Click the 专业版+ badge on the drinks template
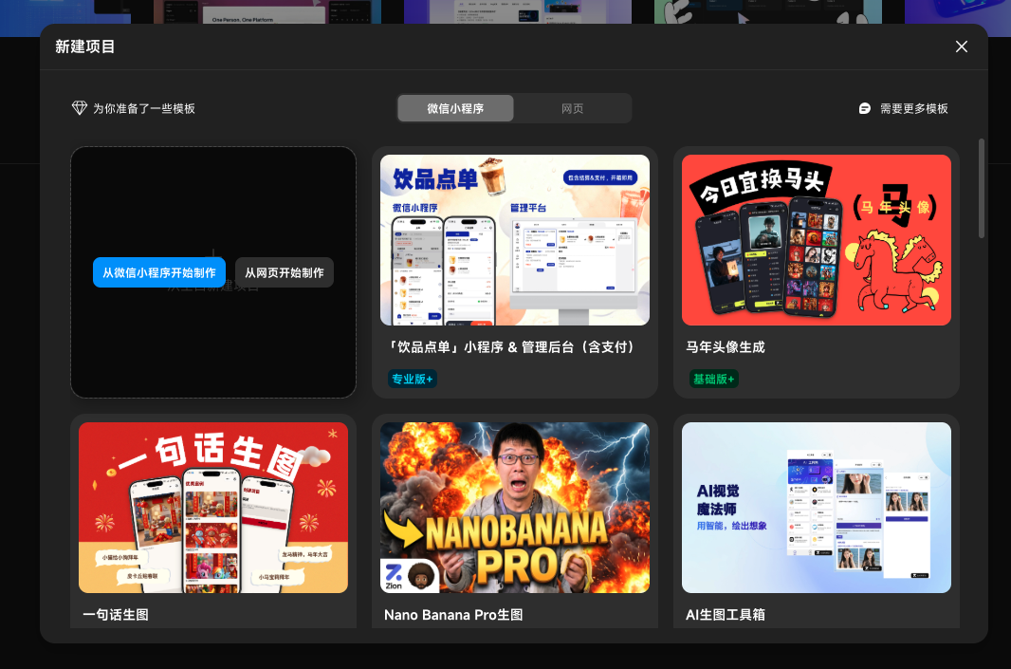 pos(412,379)
